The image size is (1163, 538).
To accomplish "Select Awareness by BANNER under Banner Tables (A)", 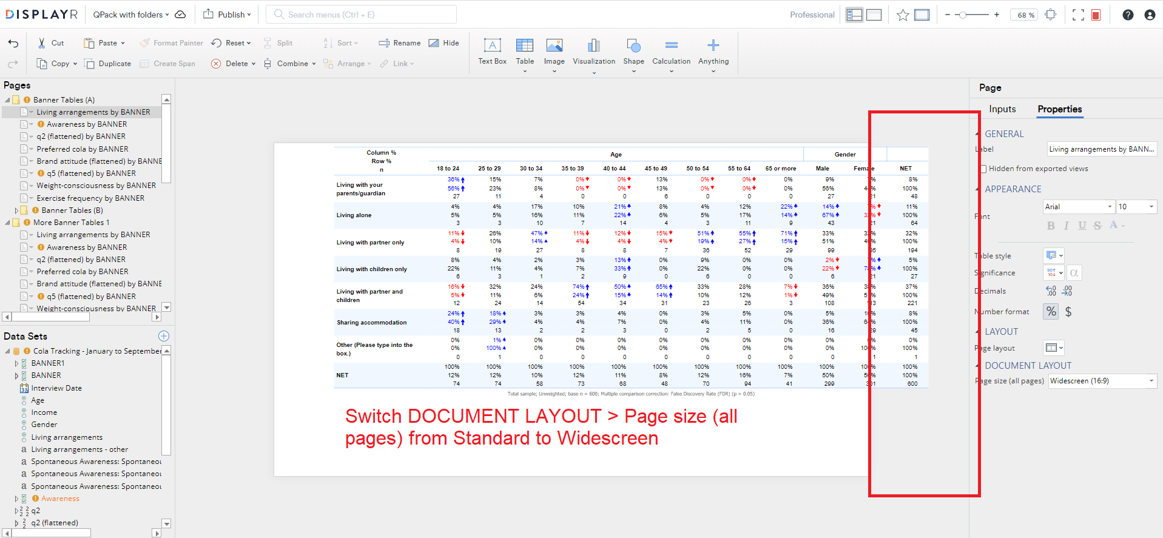I will point(87,124).
